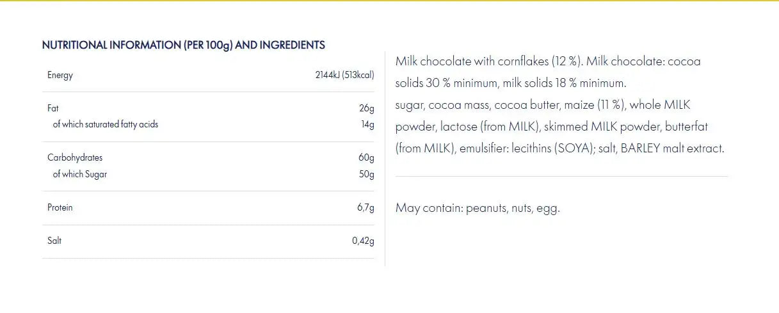Click 'of which saturated fatty acids' label
The image size is (779, 313).
(x=105, y=124)
